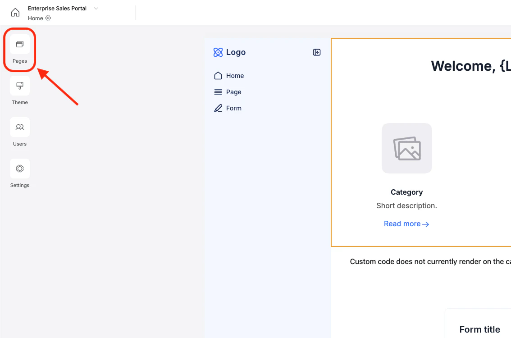Select the Home label in portal nav
The image size is (511, 338).
point(235,76)
